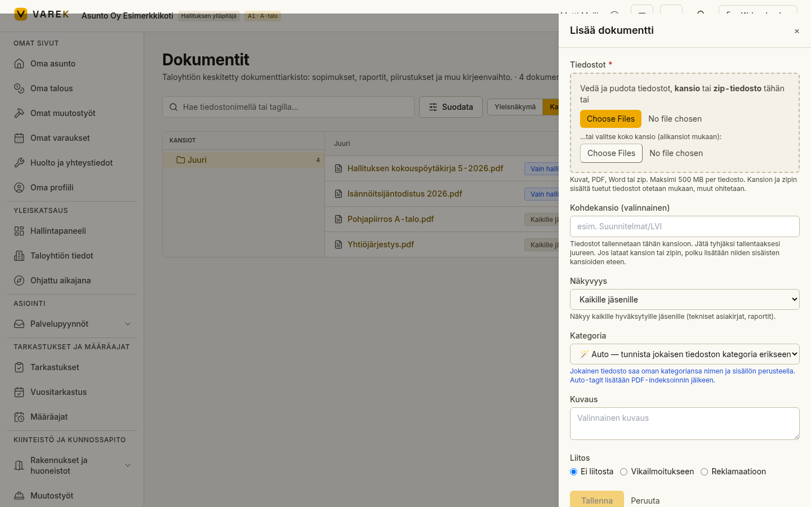The height and width of the screenshot is (507, 811).
Task: Open Omat varaukset page
Action: point(72,138)
